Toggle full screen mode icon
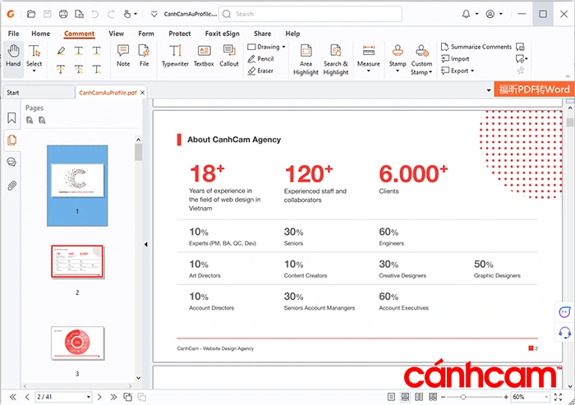575x405 pixels. click(558, 397)
